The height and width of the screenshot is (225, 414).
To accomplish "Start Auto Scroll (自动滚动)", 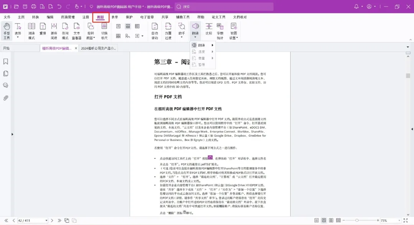I will (x=155, y=31).
